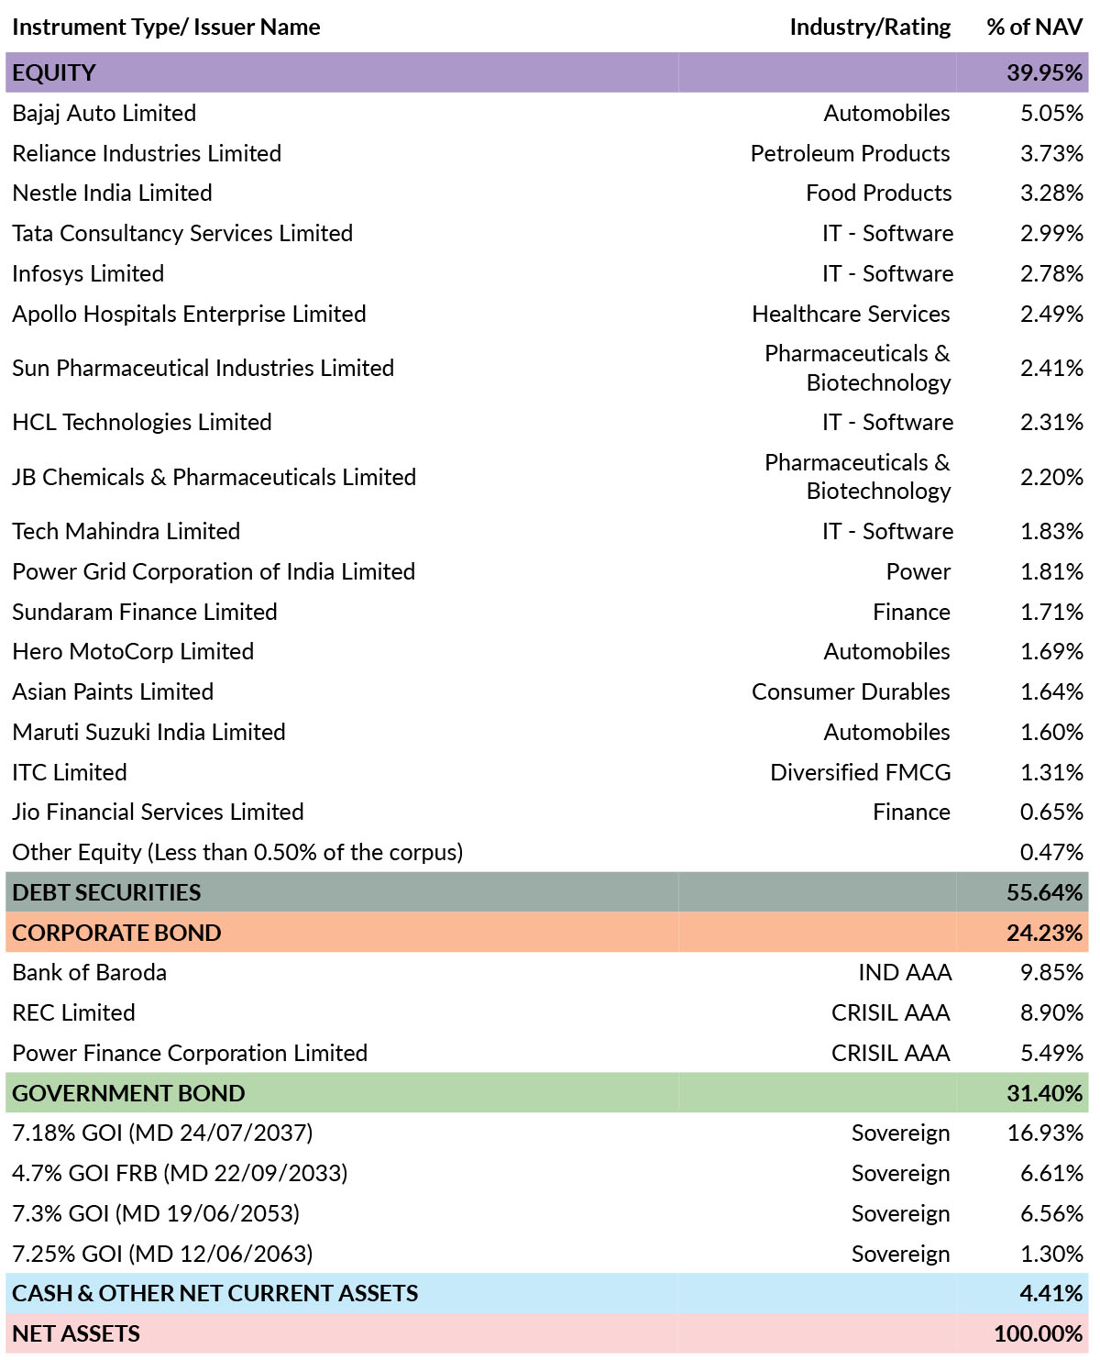Screen dimensions: 1100x1360
Task: Select the GOVERNMENT BOND green header row
Action: (547, 1093)
